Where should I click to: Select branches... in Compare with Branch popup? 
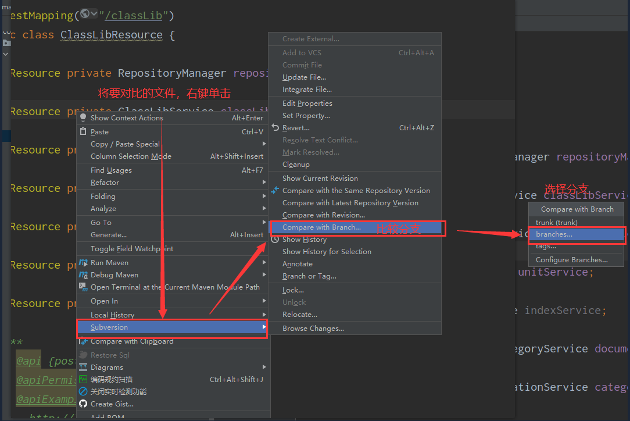pyautogui.click(x=576, y=234)
